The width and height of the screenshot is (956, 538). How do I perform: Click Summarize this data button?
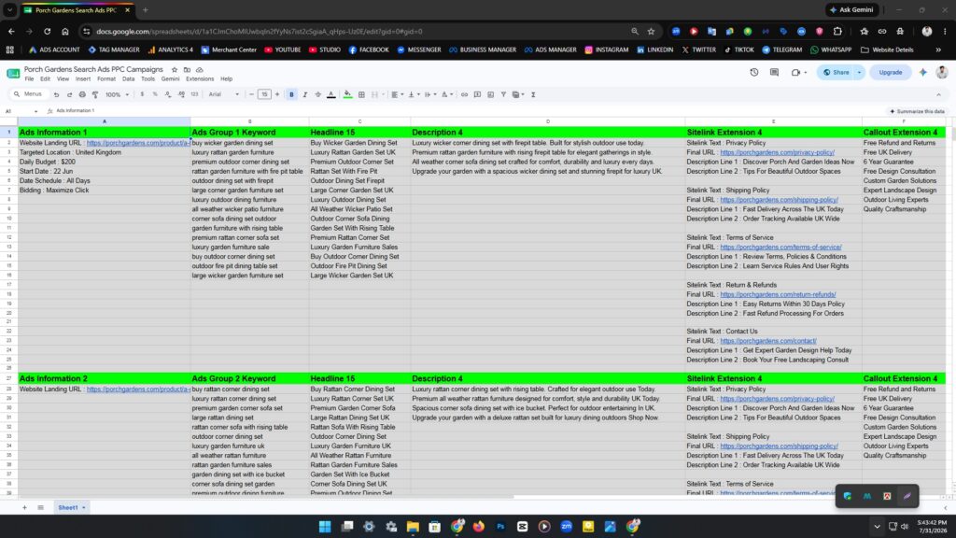(x=917, y=112)
